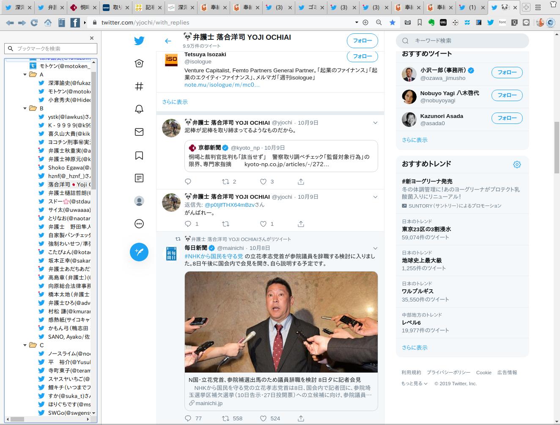Go back with the profile header arrow
Viewport: 560px width, 425px height.
(x=168, y=41)
